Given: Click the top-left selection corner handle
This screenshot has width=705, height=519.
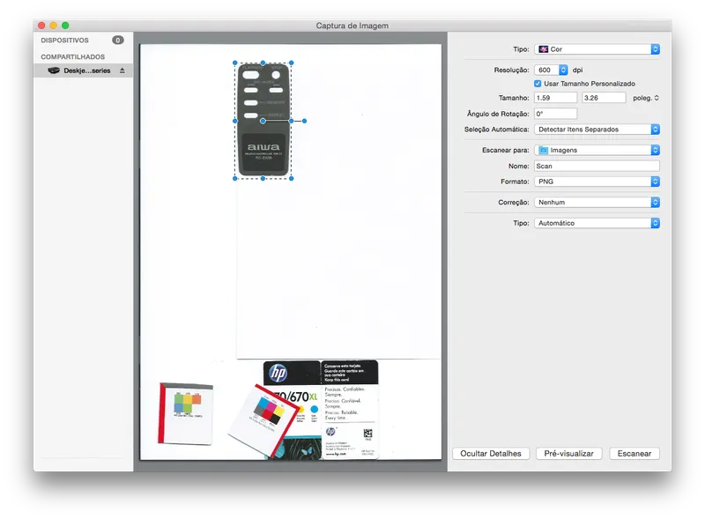Looking at the screenshot, I should pos(235,63).
